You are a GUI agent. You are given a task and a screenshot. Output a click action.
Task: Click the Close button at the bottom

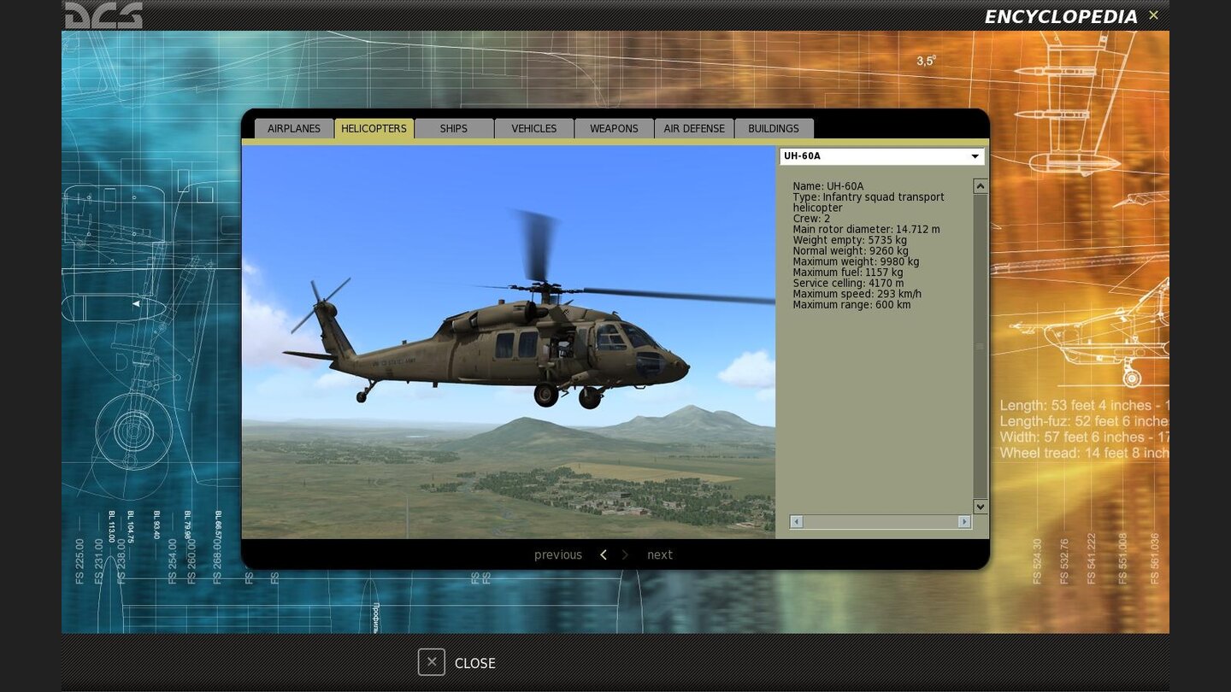pos(456,662)
